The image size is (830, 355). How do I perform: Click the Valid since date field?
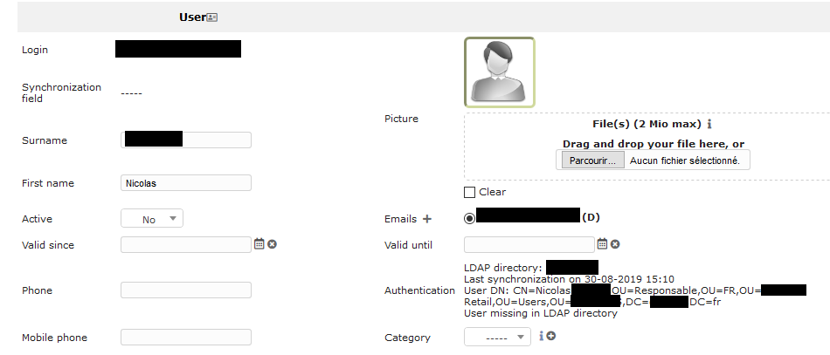tap(186, 244)
